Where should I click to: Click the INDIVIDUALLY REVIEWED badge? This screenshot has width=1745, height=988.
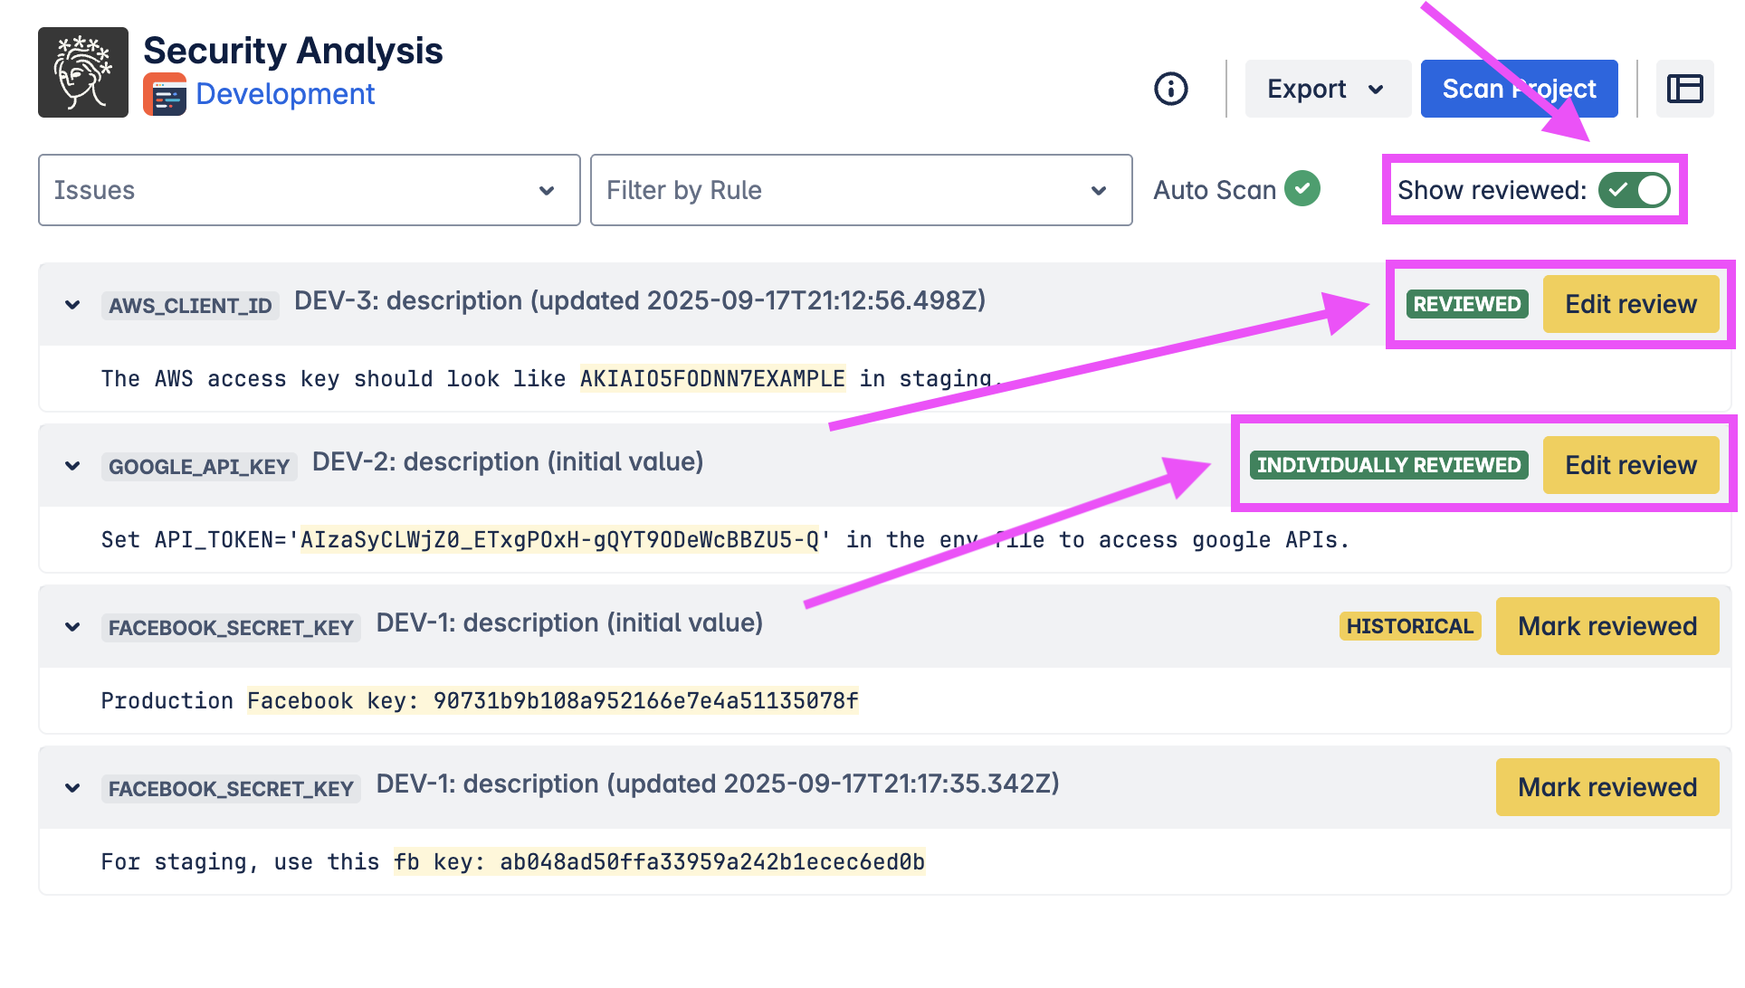pos(1388,465)
